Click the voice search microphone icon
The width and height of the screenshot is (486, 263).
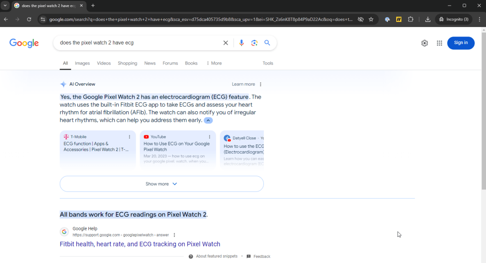(241, 43)
